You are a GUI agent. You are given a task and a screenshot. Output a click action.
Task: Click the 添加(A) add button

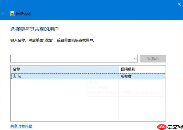(153, 59)
